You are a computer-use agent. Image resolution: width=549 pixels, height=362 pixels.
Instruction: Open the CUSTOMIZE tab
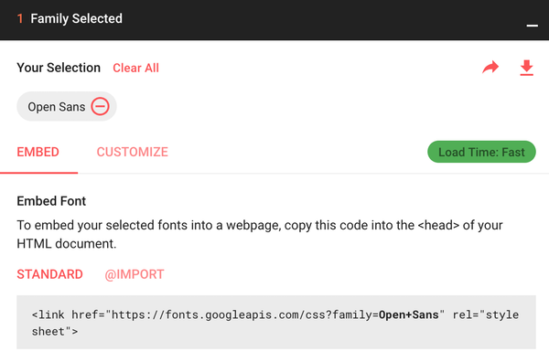point(133,152)
